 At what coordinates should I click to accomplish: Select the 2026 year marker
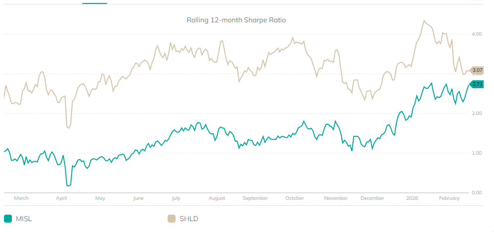(412, 198)
